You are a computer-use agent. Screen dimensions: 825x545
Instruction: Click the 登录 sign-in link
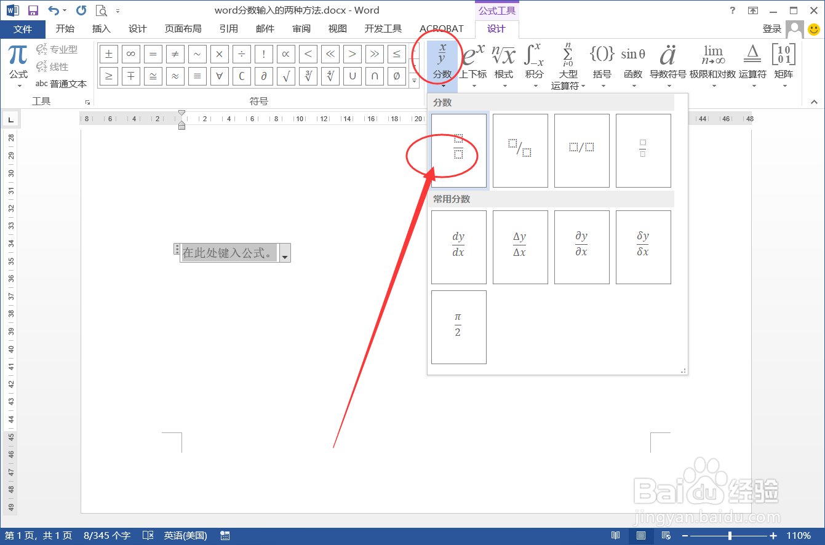[x=772, y=29]
